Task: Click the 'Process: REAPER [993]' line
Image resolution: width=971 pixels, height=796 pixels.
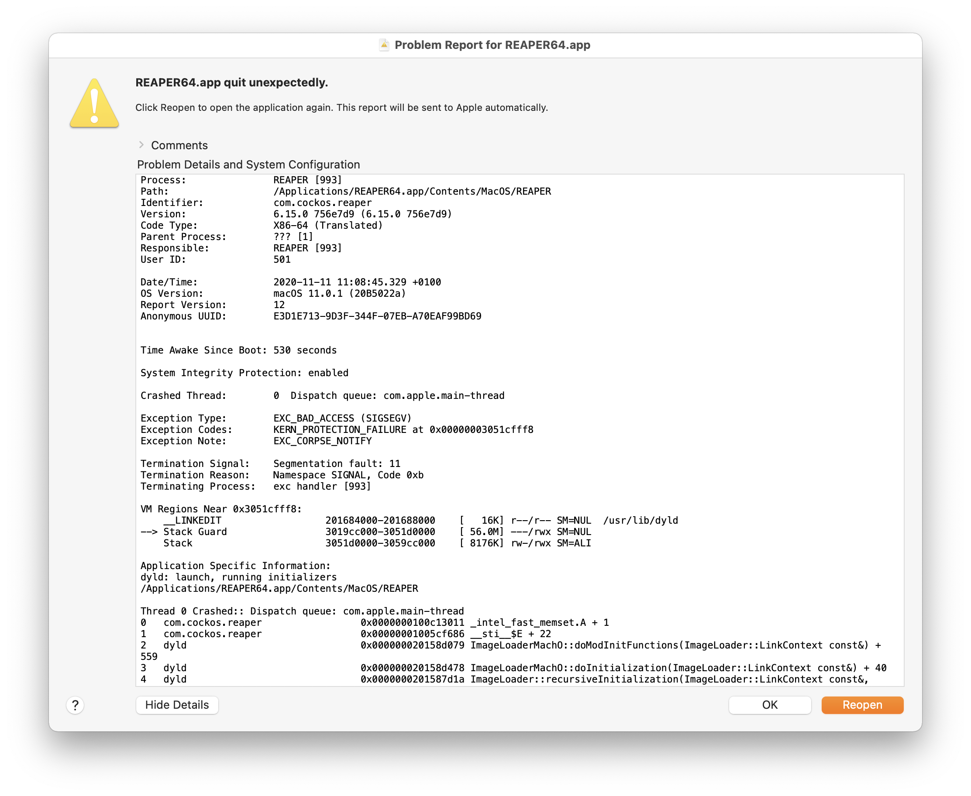Action: [241, 180]
